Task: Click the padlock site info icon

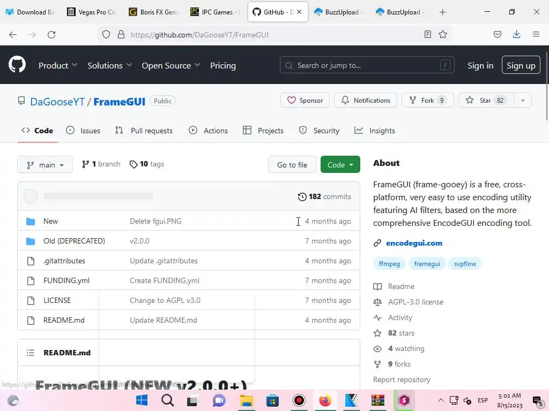Action: (x=121, y=35)
